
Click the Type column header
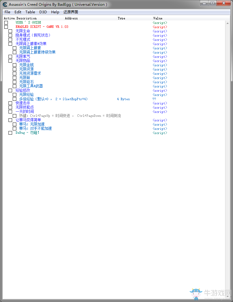[x=135, y=18]
